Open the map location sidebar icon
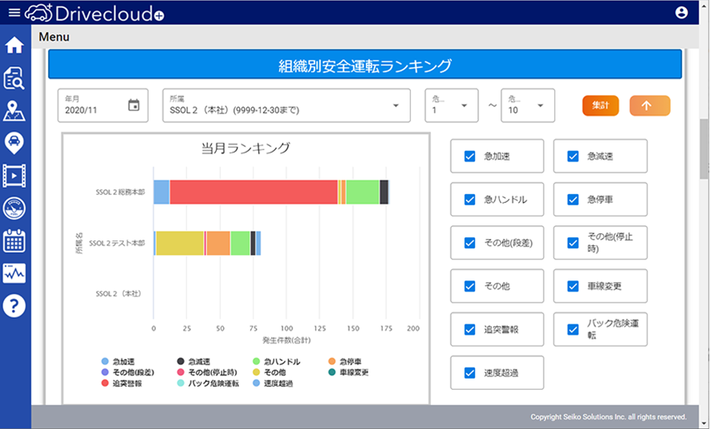Screen dimensions: 710x429 [x=14, y=111]
